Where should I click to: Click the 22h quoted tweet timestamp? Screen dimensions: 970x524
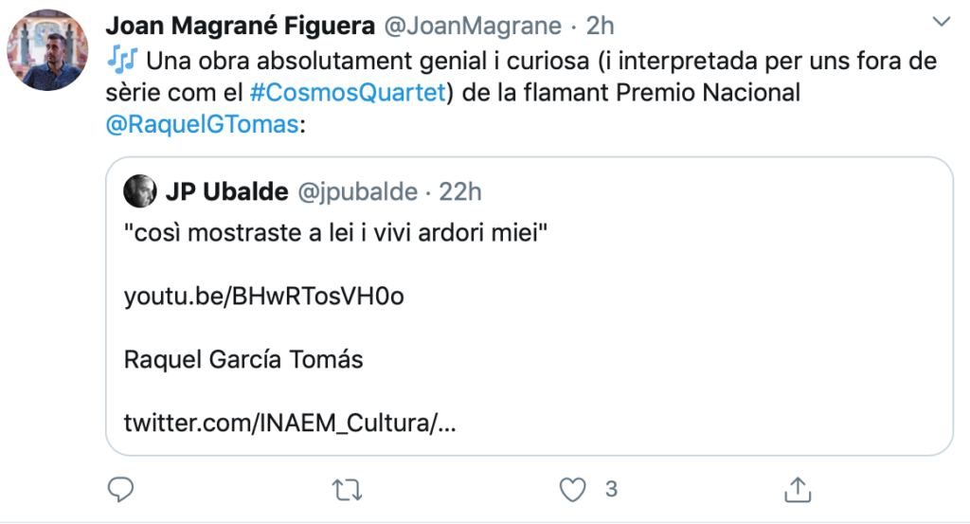461,192
